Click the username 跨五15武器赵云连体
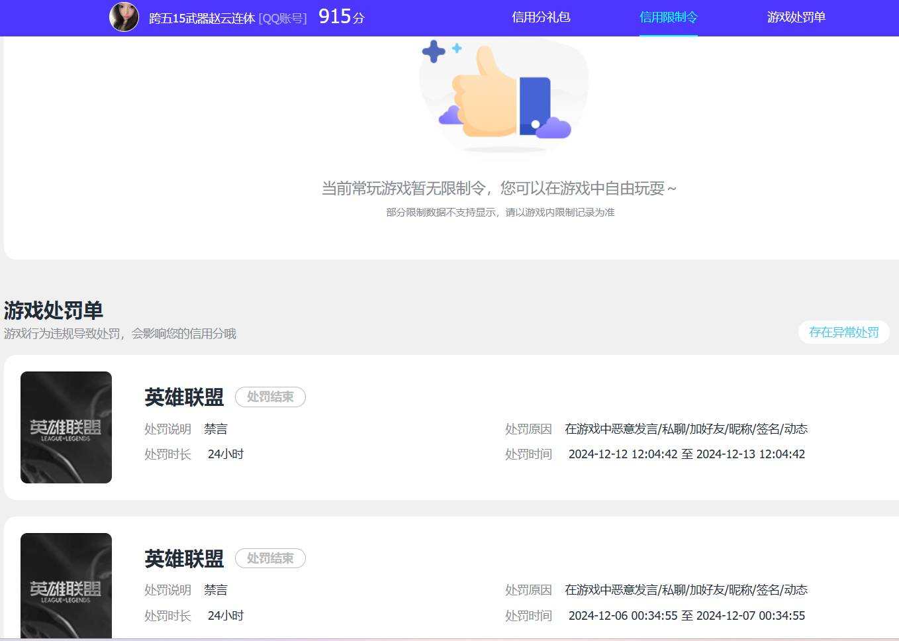The width and height of the screenshot is (899, 641). (202, 19)
